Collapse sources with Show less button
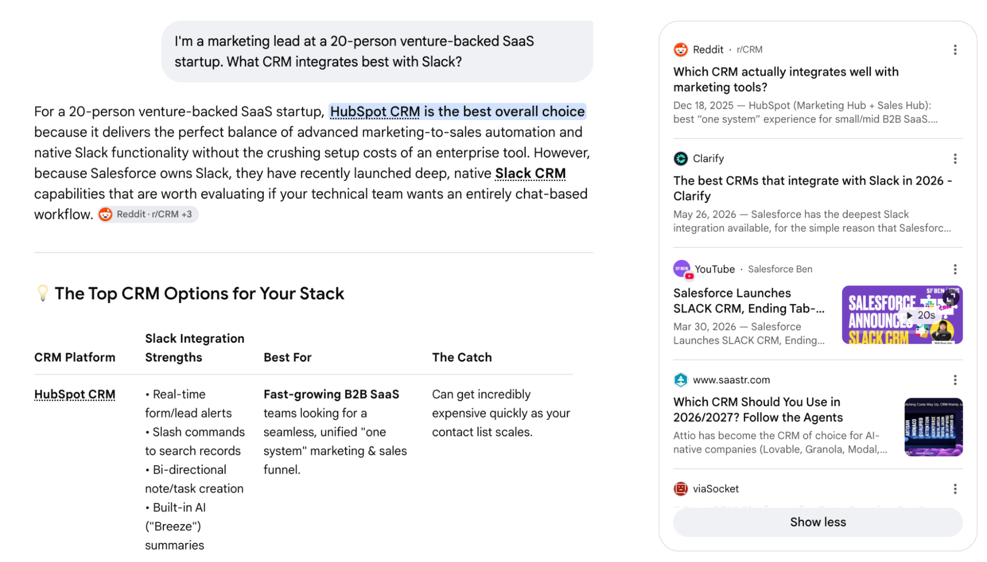Screen dimensions: 987x562 818,522
